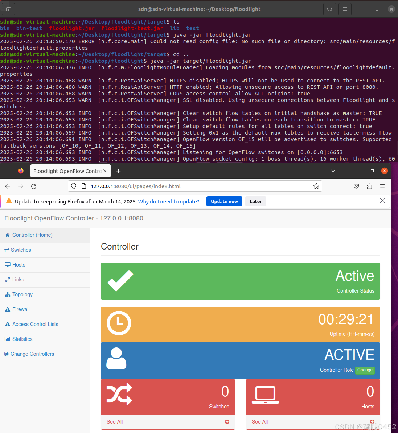The width and height of the screenshot is (398, 433).
Task: Click the Later button
Action: coord(256,201)
